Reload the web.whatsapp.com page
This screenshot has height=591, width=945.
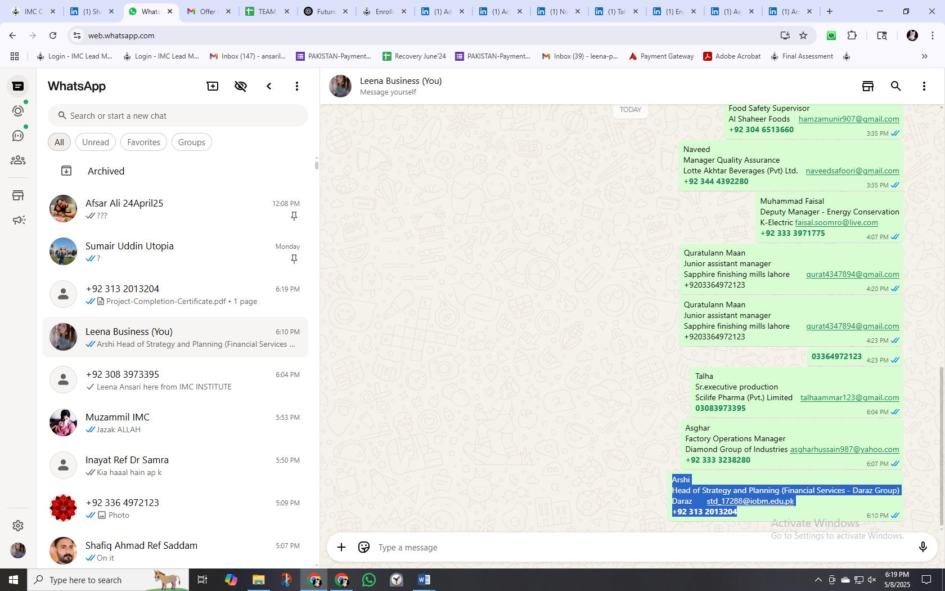click(x=53, y=35)
